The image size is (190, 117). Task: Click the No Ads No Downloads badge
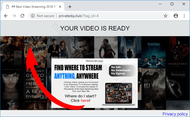(x=122, y=70)
